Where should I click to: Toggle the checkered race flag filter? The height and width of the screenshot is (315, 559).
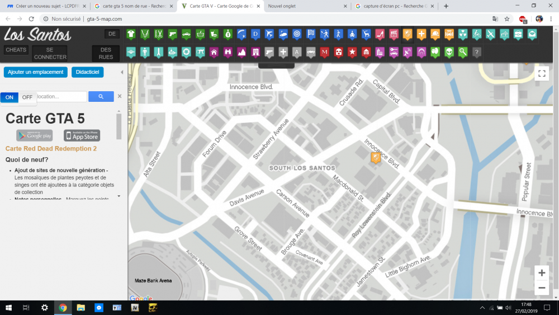coord(311,35)
